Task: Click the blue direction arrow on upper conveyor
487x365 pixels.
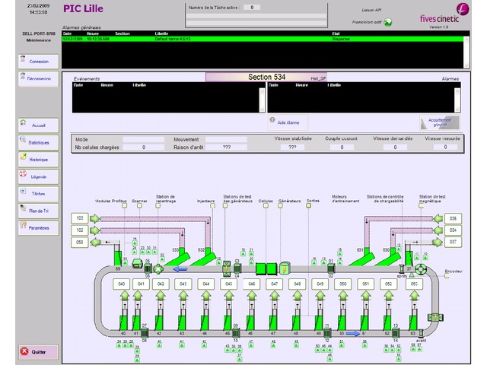Action: pos(180,268)
